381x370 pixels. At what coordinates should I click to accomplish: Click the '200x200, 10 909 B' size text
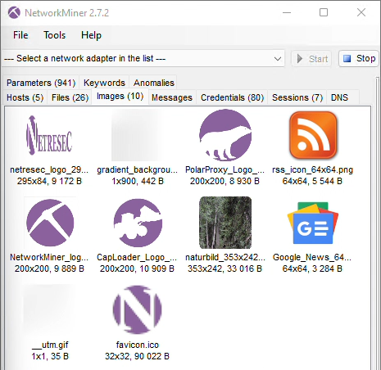click(137, 268)
